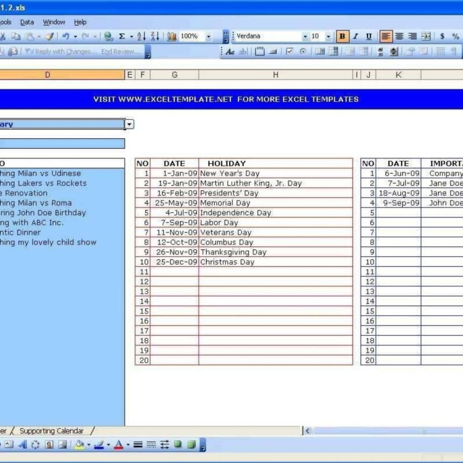Viewport: 463px width, 463px height.
Task: Apply Currency Style with the dollar icon
Action: [x=442, y=35]
